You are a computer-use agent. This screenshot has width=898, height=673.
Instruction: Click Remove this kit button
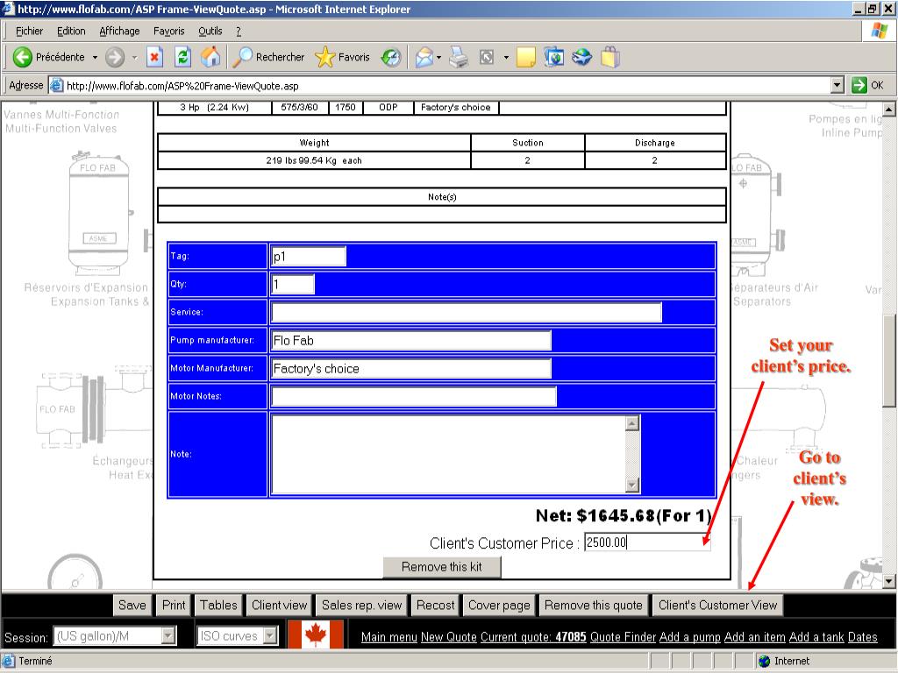tap(442, 567)
